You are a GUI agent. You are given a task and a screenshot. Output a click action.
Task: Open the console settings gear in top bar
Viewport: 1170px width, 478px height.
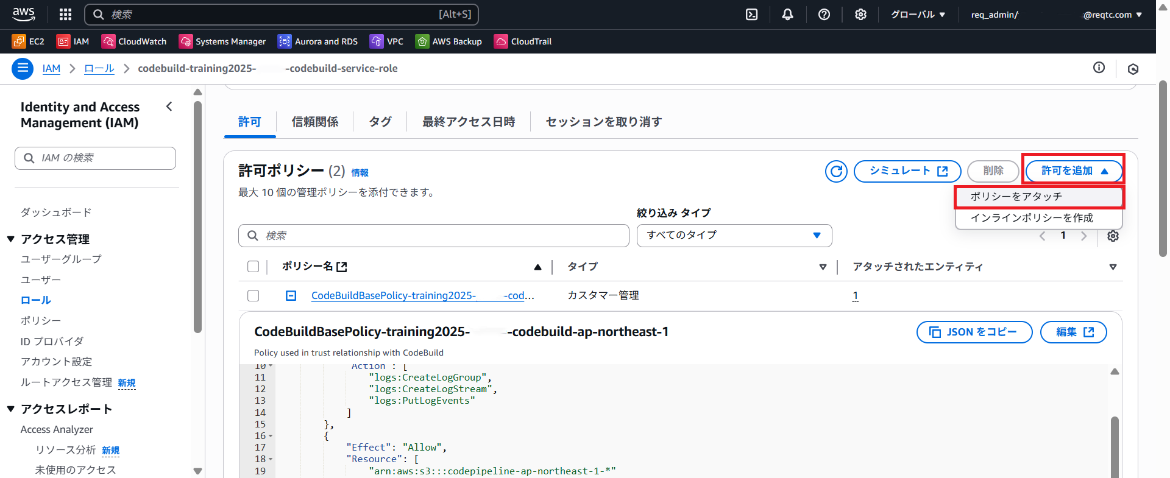coord(860,15)
